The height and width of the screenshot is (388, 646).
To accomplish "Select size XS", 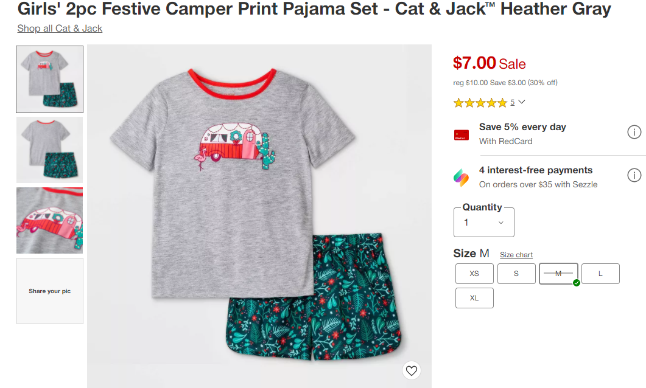I will pyautogui.click(x=474, y=274).
